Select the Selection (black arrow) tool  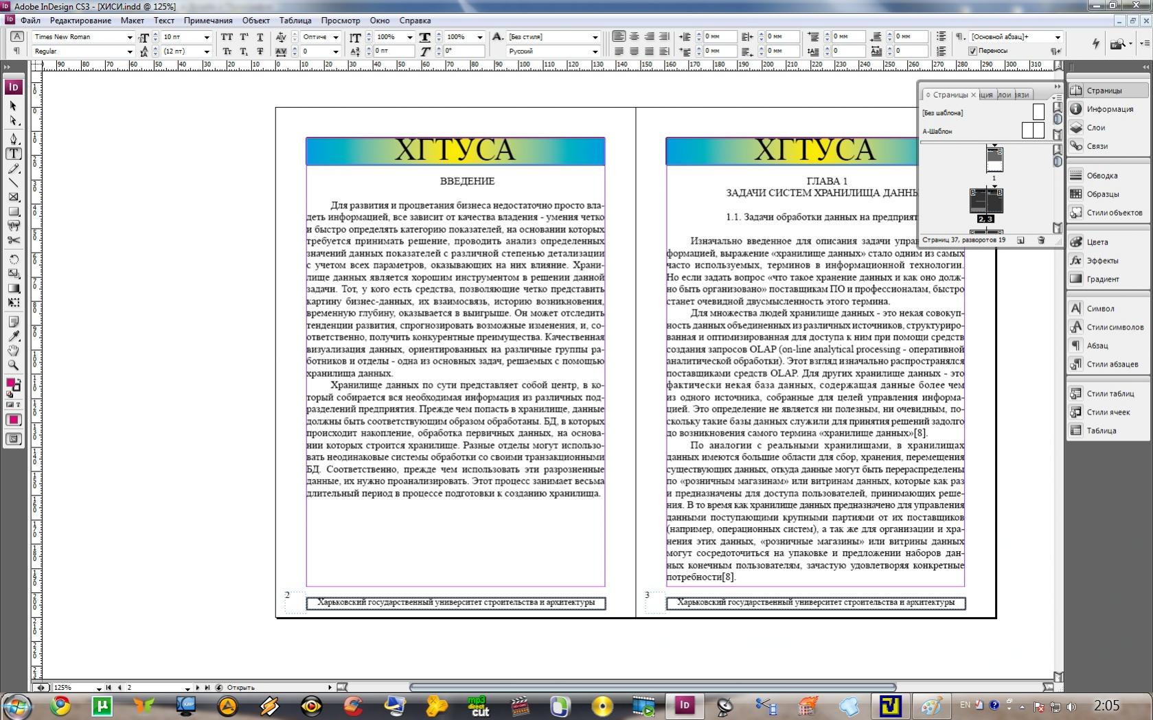[x=13, y=106]
